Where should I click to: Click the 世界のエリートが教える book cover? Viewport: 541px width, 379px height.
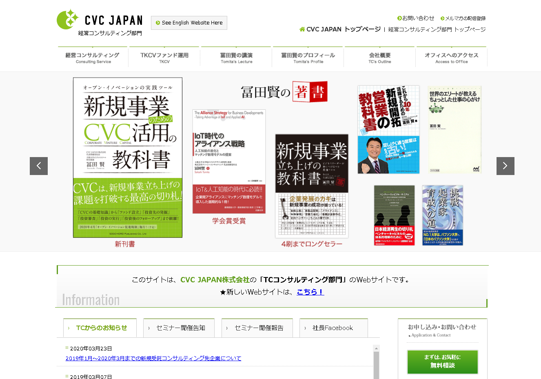pos(455,129)
